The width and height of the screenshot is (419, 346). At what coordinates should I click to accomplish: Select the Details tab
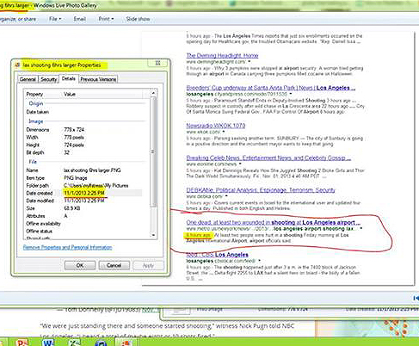pyautogui.click(x=69, y=78)
